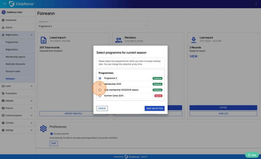The width and height of the screenshot is (261, 159).
Task: Click the Last export download icon
Action: pos(193,40)
